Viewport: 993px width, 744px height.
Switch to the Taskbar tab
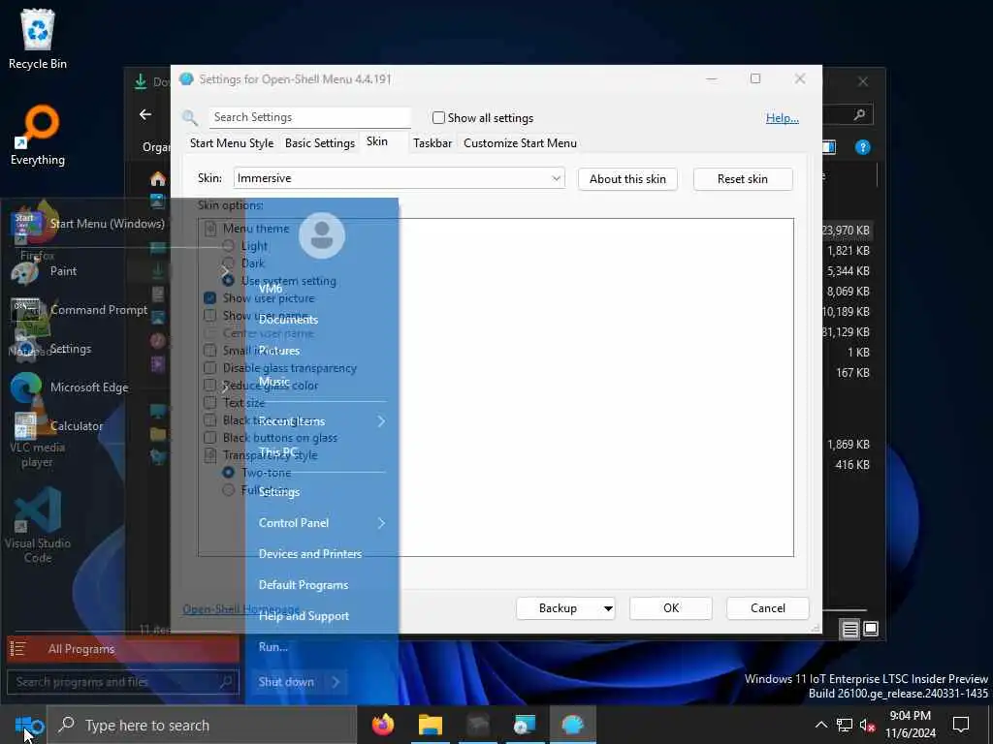[x=432, y=143]
